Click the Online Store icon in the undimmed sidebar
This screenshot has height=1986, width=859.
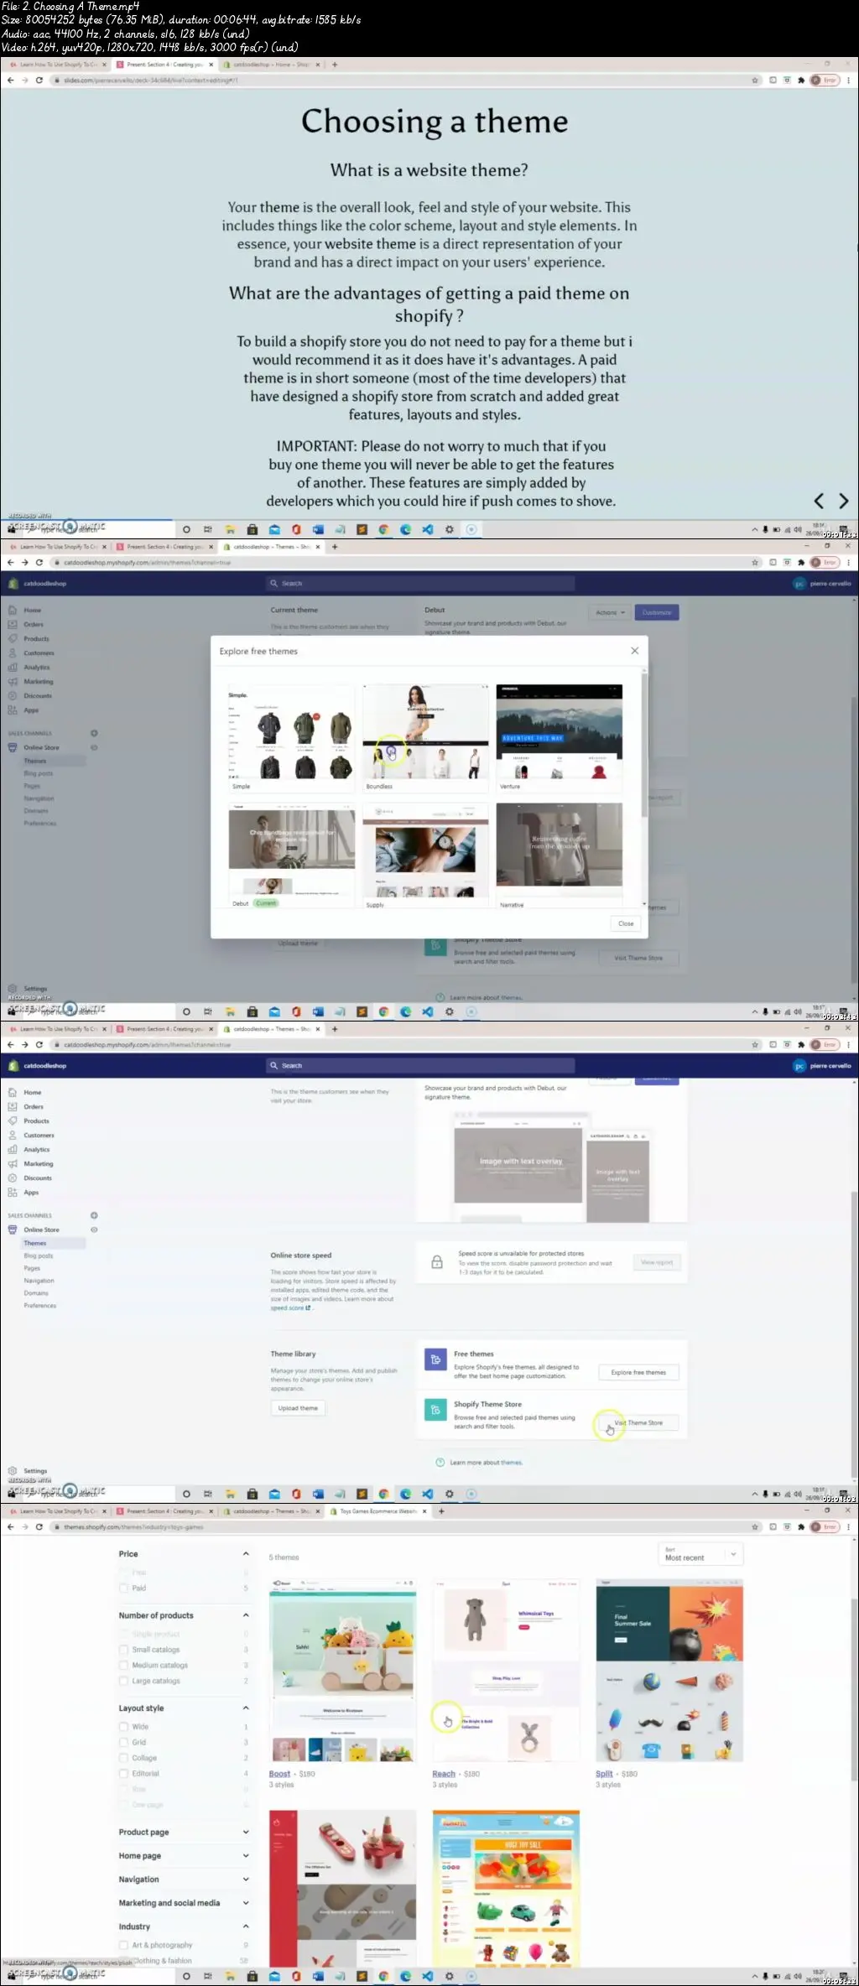pyautogui.click(x=13, y=1230)
